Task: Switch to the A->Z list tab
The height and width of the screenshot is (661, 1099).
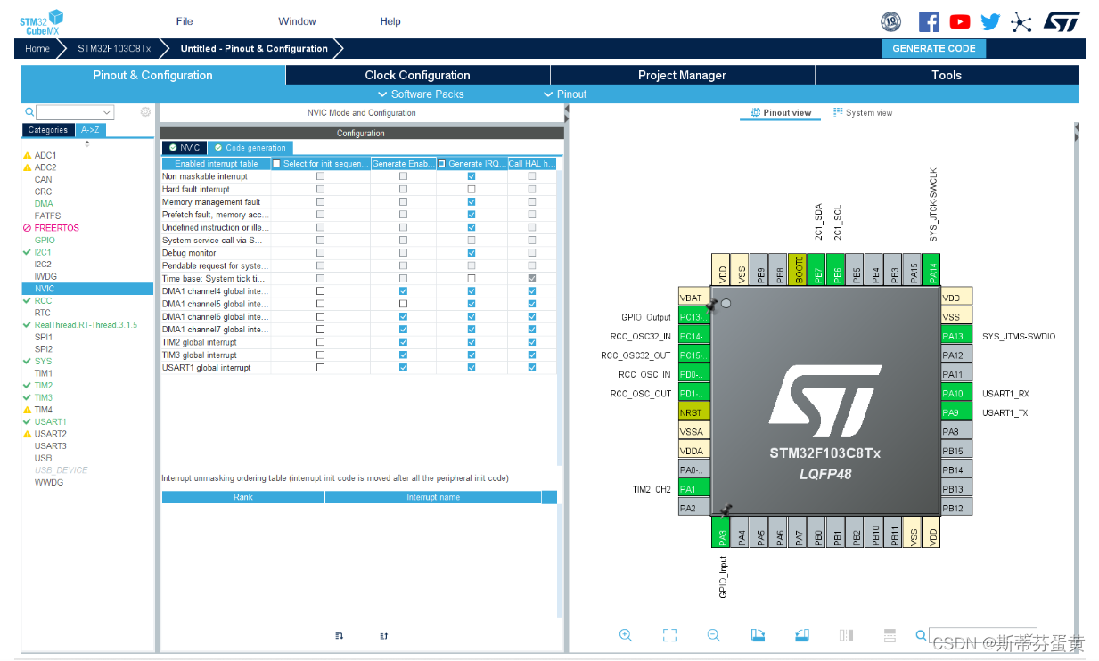Action: click(90, 130)
